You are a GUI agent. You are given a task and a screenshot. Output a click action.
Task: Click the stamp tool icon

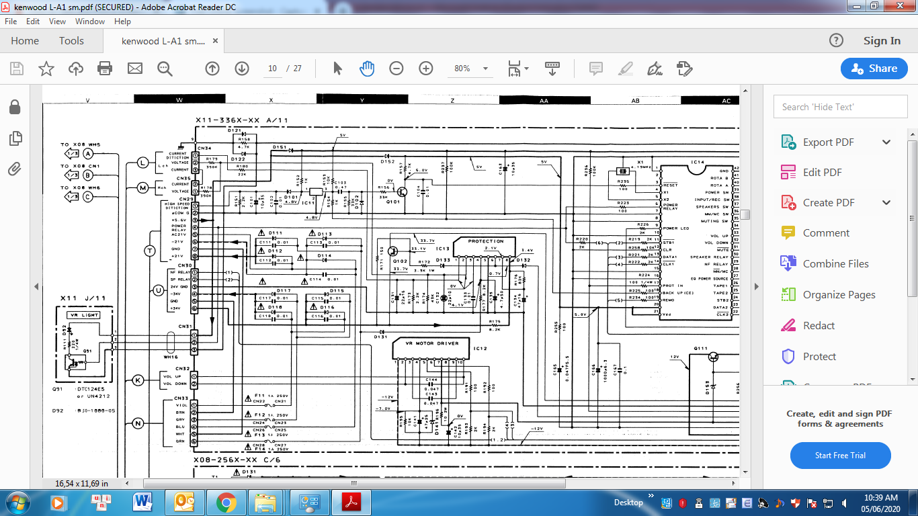point(684,69)
